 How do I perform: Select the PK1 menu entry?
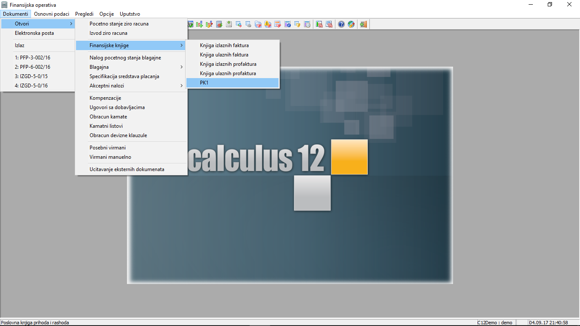233,83
